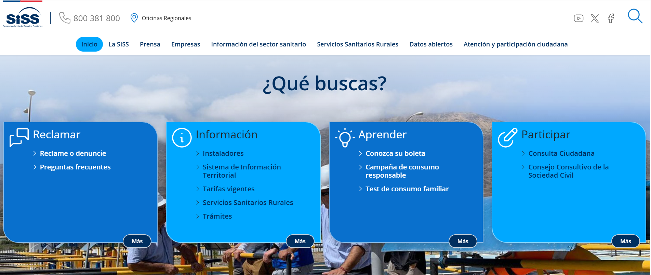Open the YouTube channel icon
This screenshot has height=275, width=651.
579,18
